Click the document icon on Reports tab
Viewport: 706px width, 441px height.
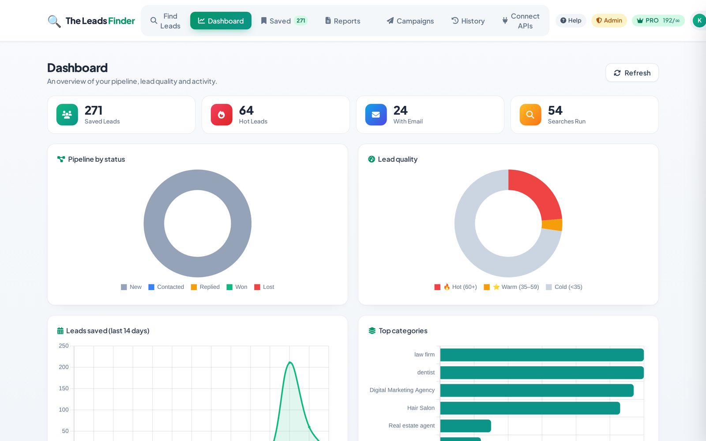[x=328, y=21]
